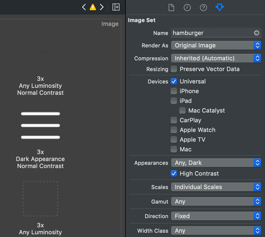The image size is (265, 237).
Task: Add editor pane on the right
Action: click(116, 7)
